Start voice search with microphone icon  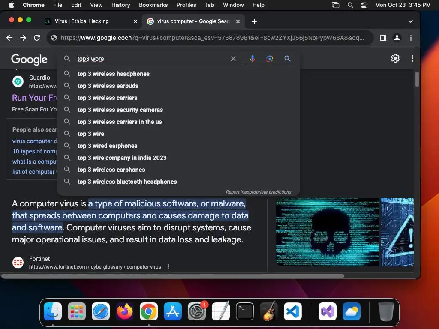(x=252, y=59)
